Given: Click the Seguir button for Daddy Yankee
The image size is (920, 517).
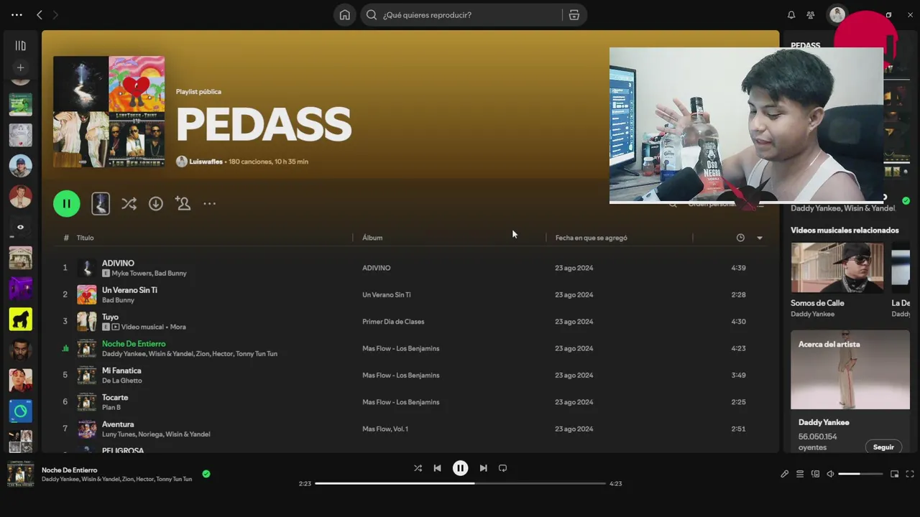Looking at the screenshot, I should 883,447.
